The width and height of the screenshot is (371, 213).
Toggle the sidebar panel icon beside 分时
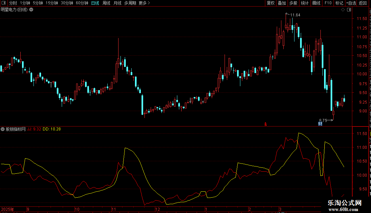pos(4,3)
